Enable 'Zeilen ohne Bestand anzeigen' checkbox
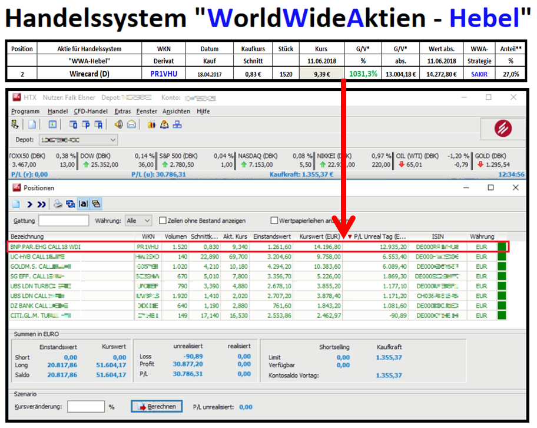Image resolution: width=537 pixels, height=428 pixels. 163,220
